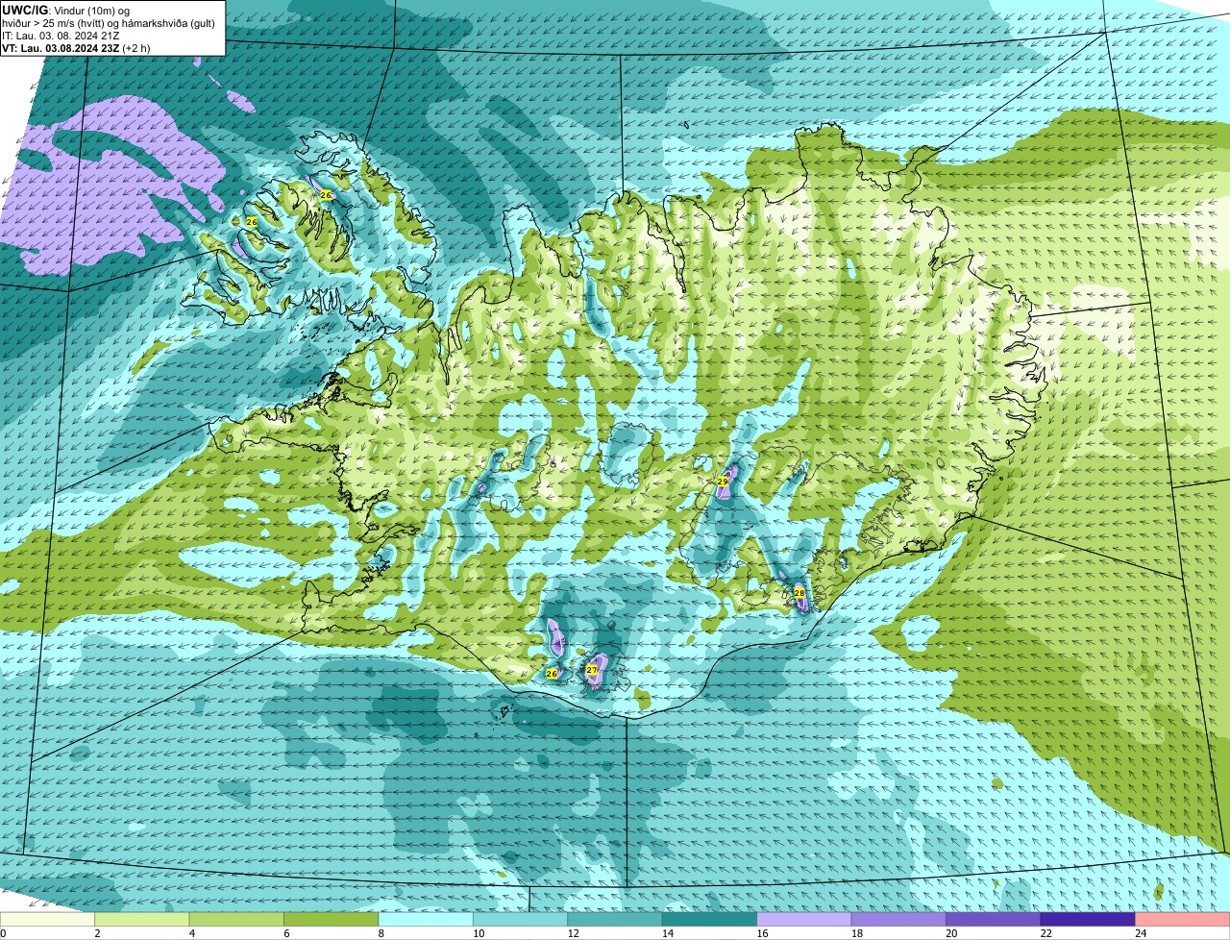Select the 6–8 m/s olive green swatch

(x=332, y=919)
